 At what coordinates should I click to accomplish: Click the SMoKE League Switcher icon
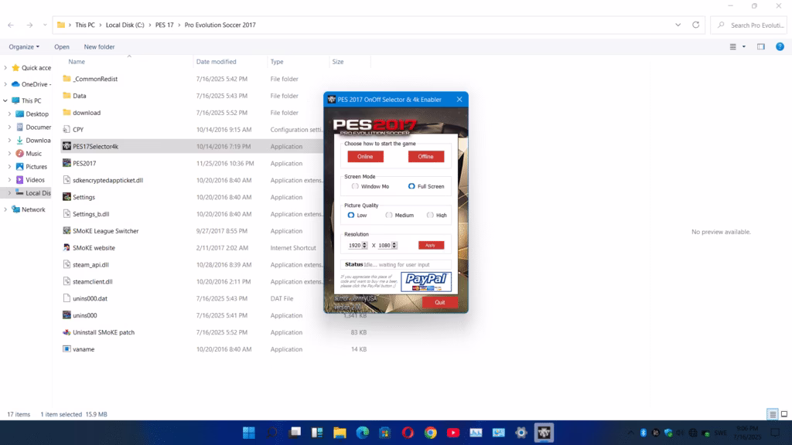(67, 230)
